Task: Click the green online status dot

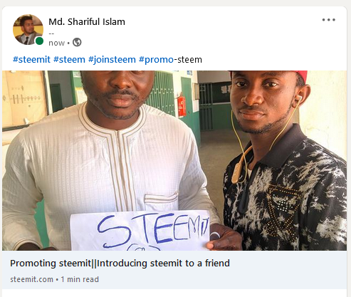Action: [x=39, y=41]
